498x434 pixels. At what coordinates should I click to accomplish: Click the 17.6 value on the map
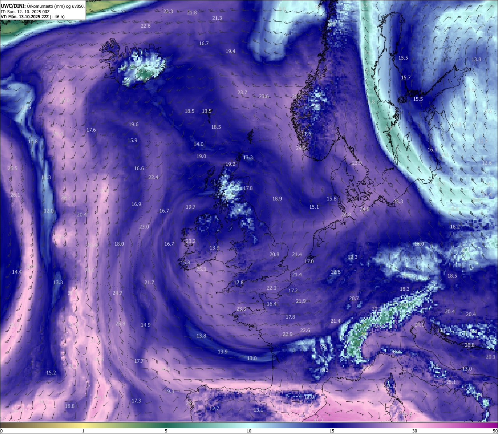pyautogui.click(x=91, y=130)
